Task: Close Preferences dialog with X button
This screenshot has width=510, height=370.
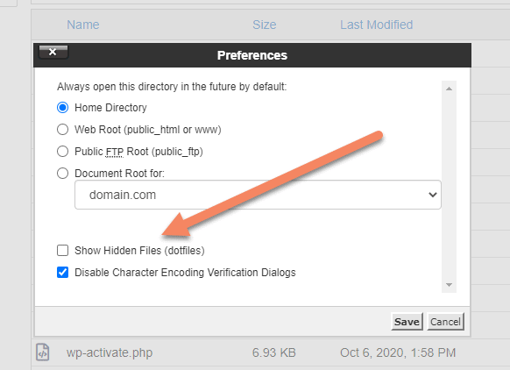Action: (53, 52)
